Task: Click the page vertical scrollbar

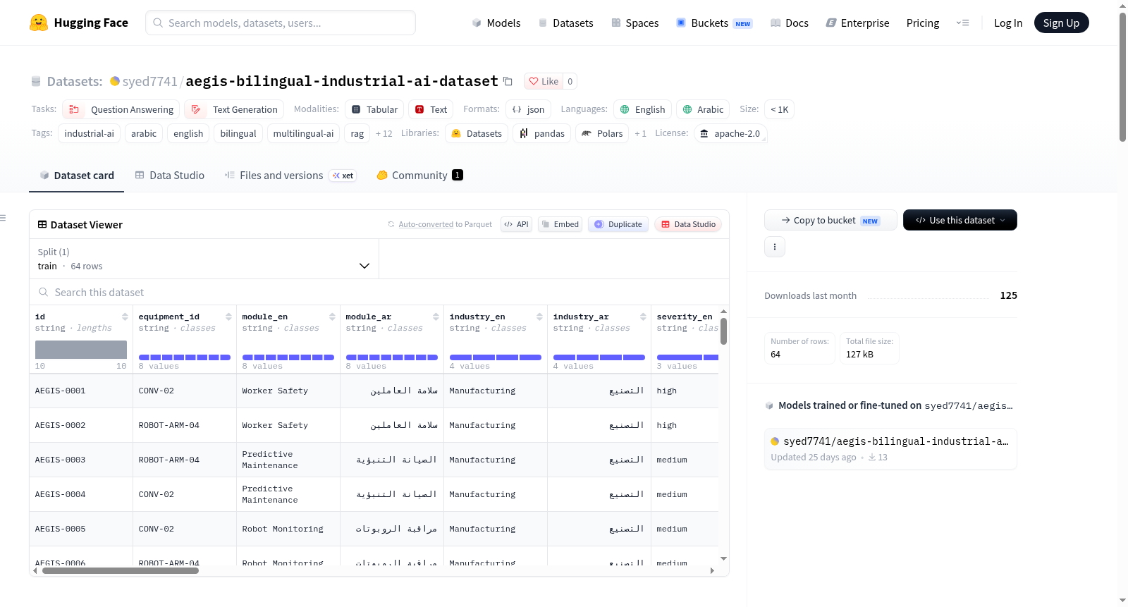Action: 1122,78
